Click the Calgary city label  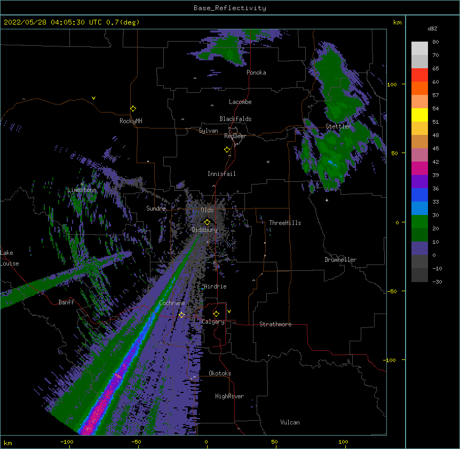coord(213,322)
